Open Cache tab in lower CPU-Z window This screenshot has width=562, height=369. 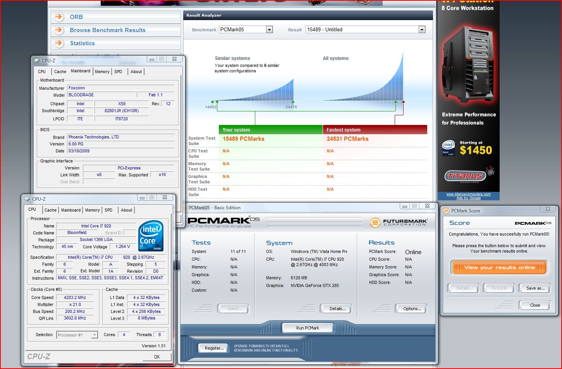[50, 210]
